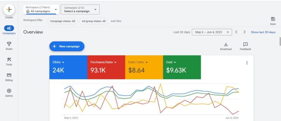The image size is (281, 121).
Task: Select the Clicks metric tile
Action: coord(68,67)
